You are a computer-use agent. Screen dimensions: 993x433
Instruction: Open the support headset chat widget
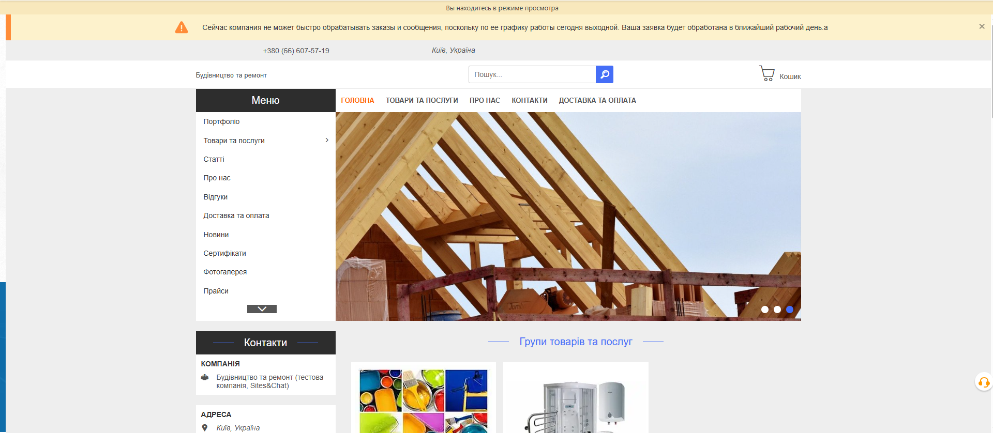983,382
